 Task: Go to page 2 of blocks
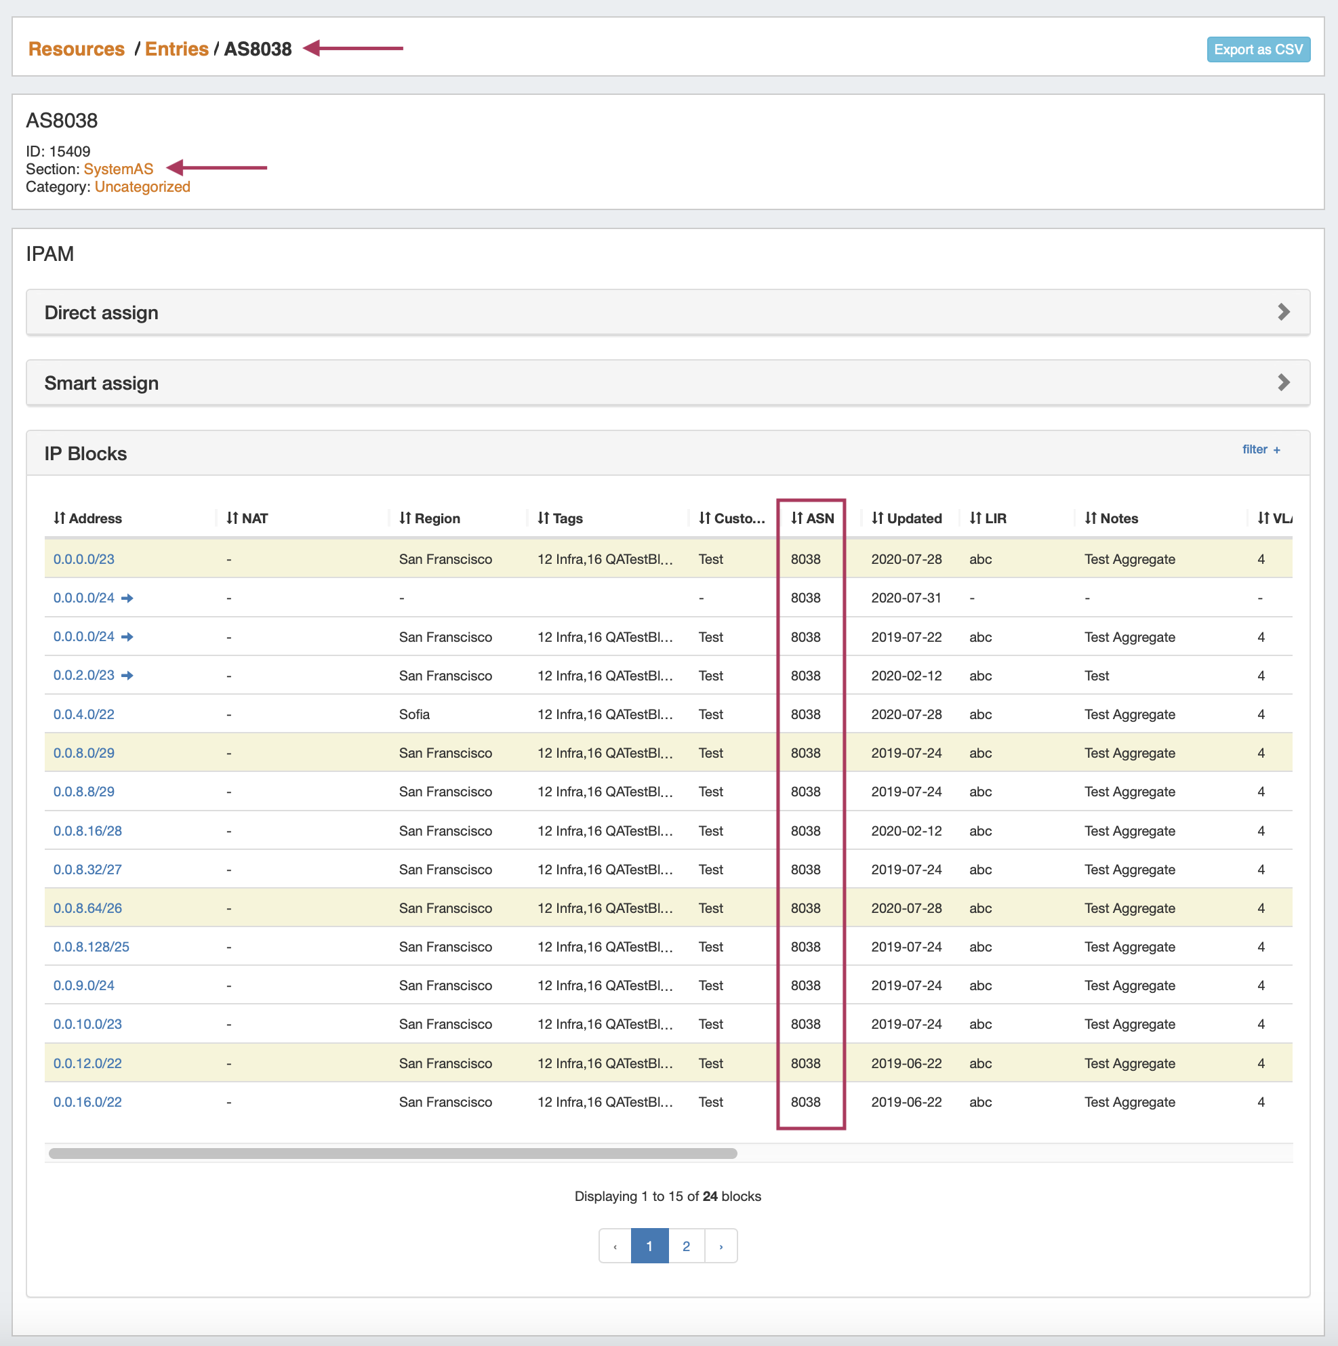point(686,1246)
